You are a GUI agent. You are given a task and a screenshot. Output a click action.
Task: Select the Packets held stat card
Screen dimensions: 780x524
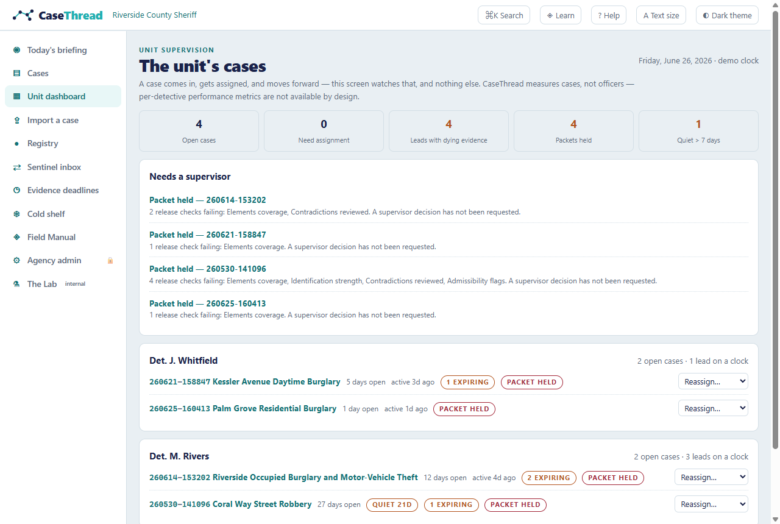pos(573,131)
